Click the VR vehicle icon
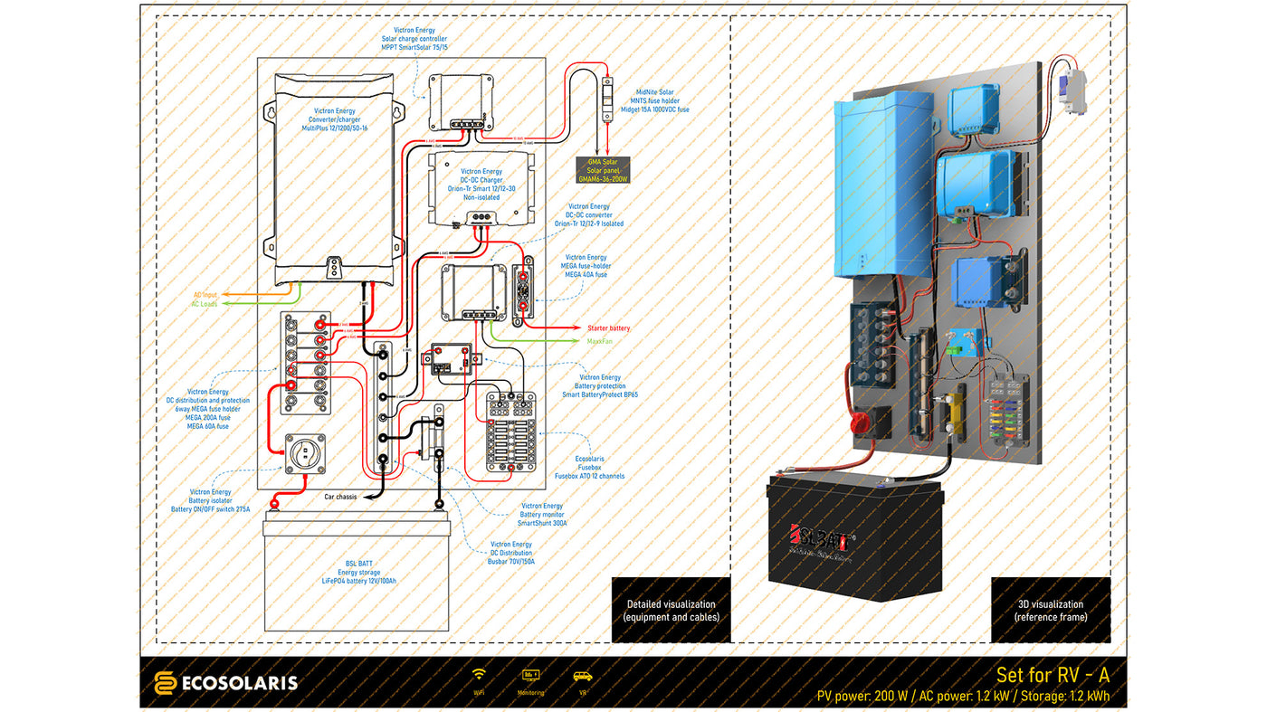Viewport: 1267px width, 712px height. coord(582,676)
